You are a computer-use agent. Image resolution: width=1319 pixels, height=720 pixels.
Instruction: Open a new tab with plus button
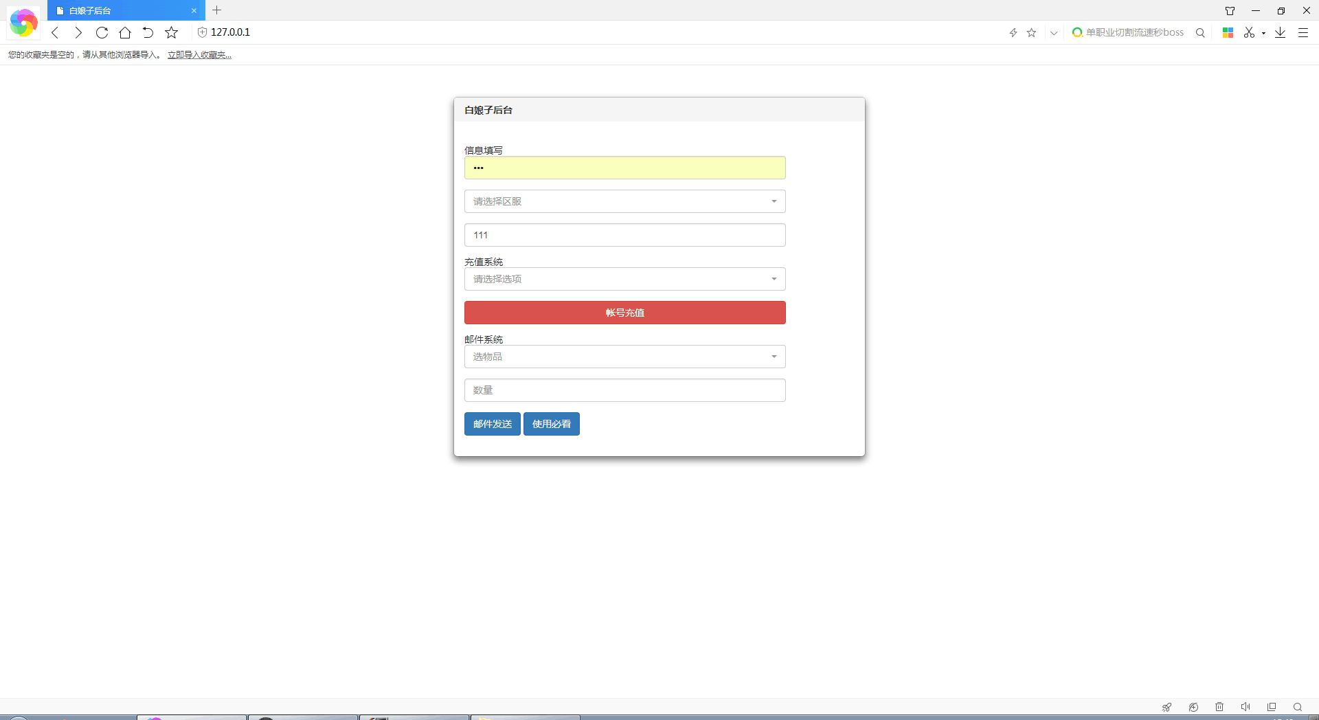(x=217, y=10)
